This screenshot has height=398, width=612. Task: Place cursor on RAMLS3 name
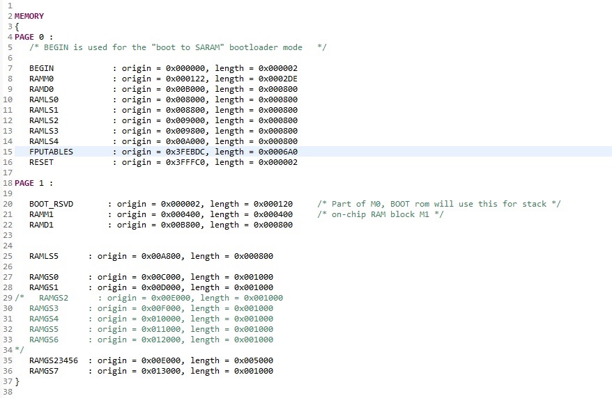44,131
